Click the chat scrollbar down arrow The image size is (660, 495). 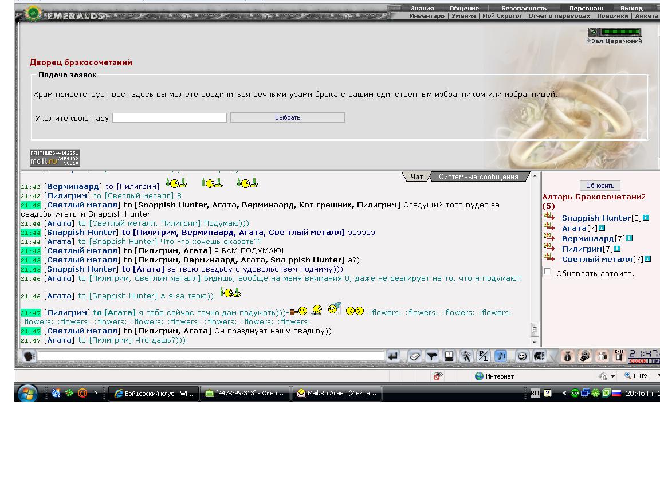535,343
